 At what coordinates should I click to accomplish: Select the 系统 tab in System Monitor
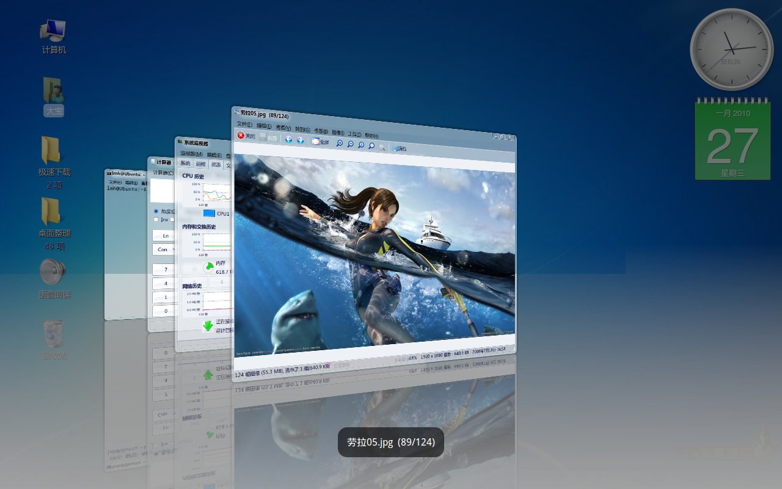185,164
